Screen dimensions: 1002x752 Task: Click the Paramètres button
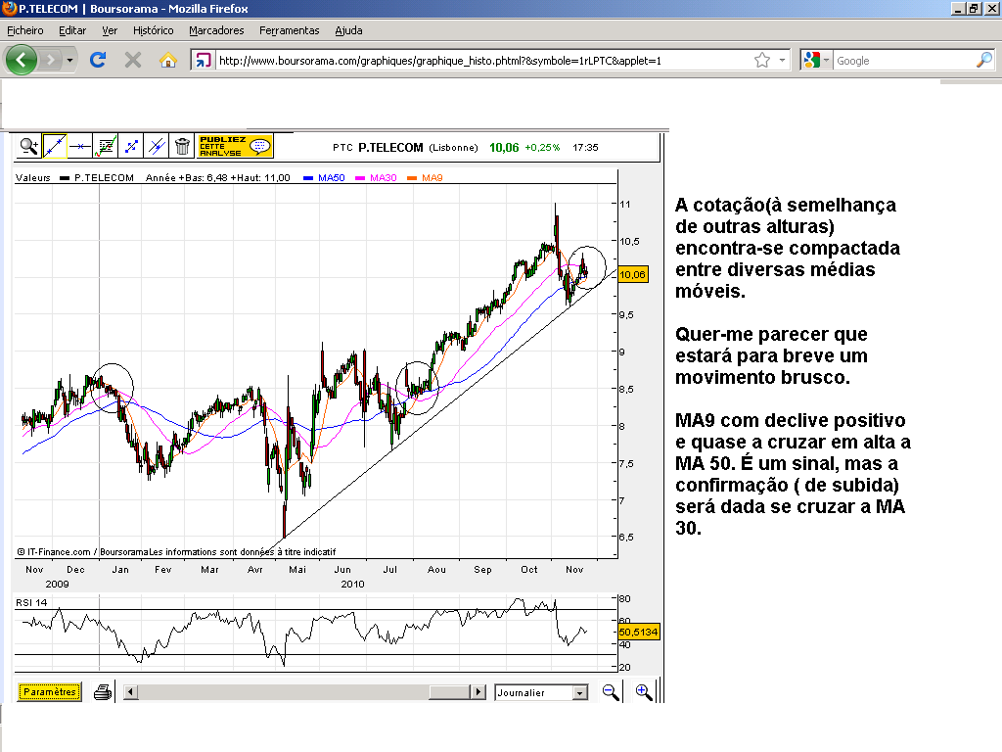coord(50,692)
